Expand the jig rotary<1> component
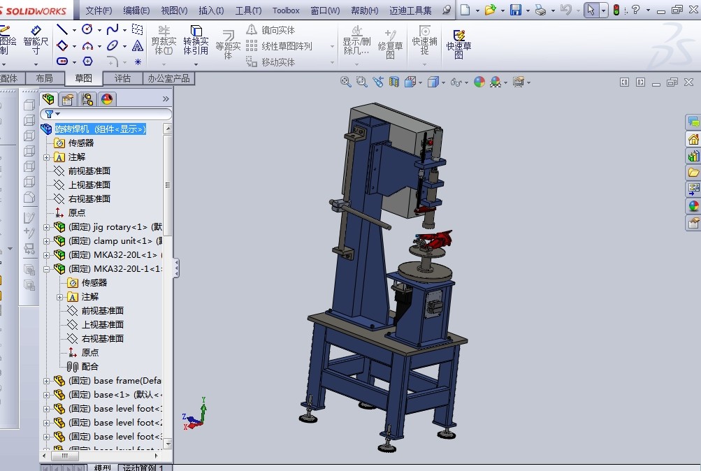Image resolution: width=701 pixels, height=471 pixels. pos(47,227)
